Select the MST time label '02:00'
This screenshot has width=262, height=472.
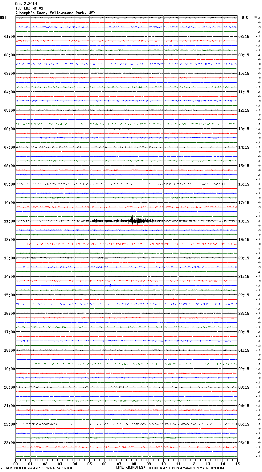(x=9, y=55)
